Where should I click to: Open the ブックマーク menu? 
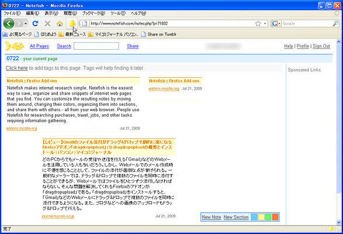pyautogui.click(x=93, y=13)
